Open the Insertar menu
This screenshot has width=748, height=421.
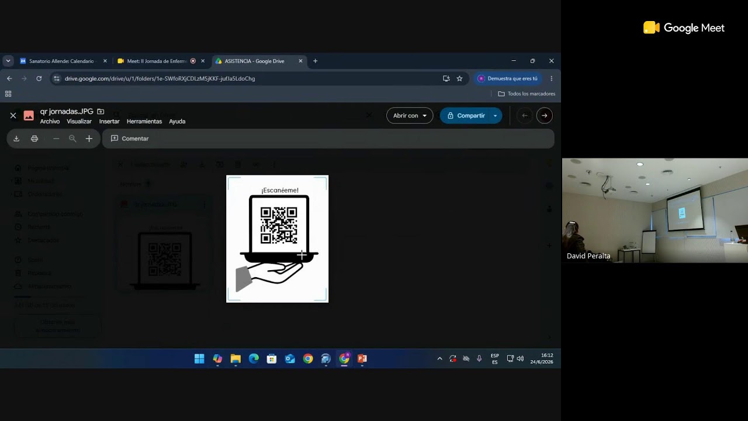[x=109, y=122]
